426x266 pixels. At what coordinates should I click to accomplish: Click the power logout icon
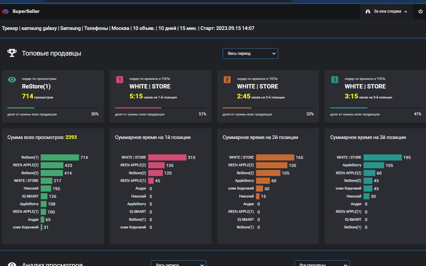click(420, 11)
